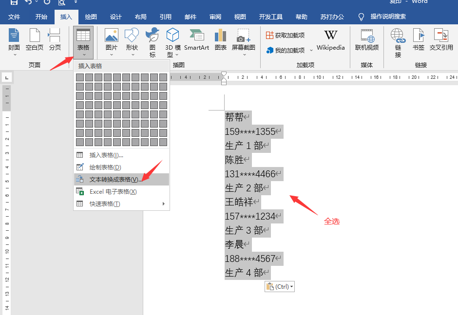The image size is (458, 315).
Task: Switch to the 开始 tab
Action: [x=41, y=17]
